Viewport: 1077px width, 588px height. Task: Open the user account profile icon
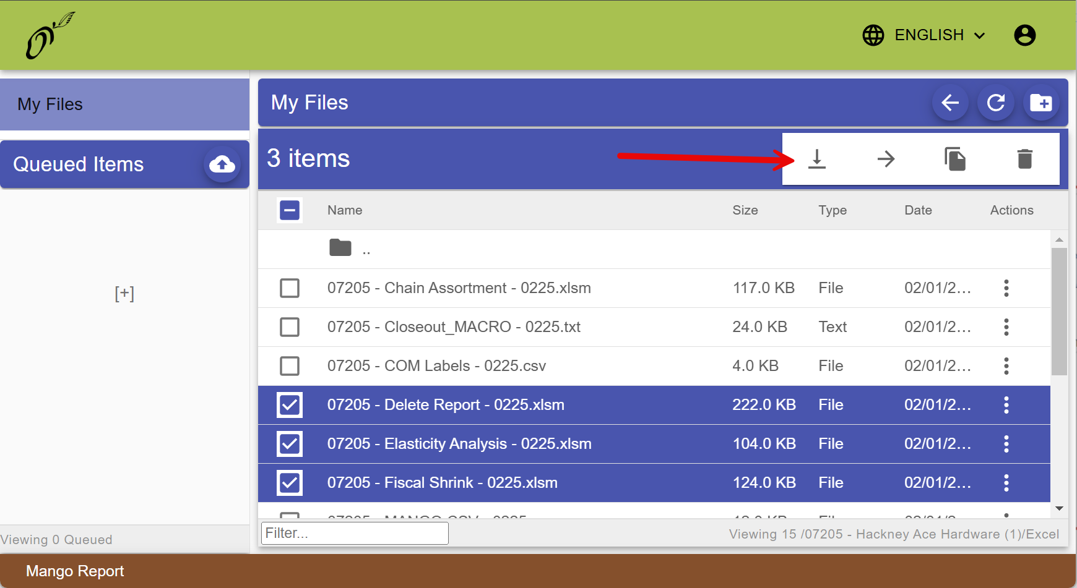pyautogui.click(x=1024, y=35)
